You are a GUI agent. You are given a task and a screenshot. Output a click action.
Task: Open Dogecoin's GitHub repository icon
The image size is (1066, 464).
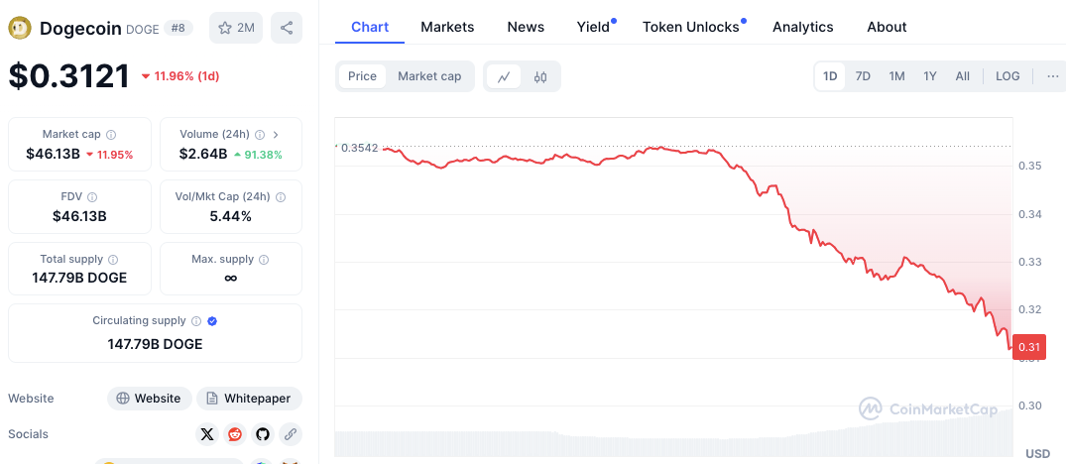pyautogui.click(x=263, y=433)
